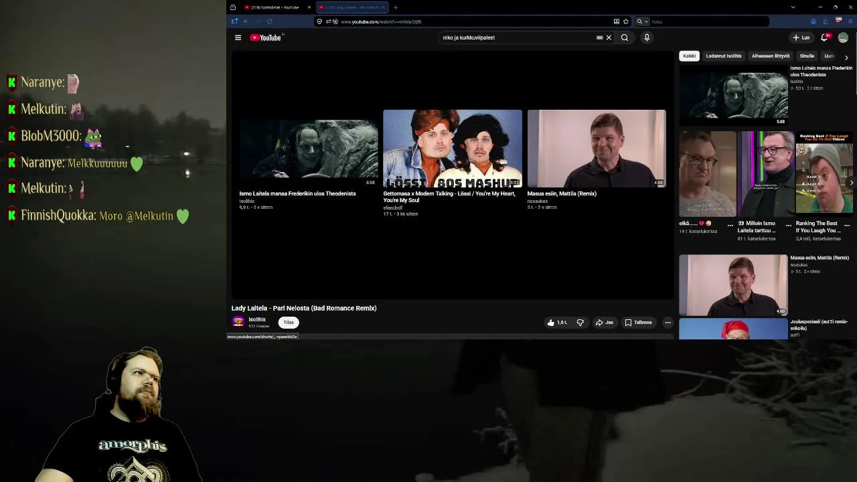The image size is (857, 482).
Task: Select the Kaikki filter chip
Action: click(x=689, y=56)
